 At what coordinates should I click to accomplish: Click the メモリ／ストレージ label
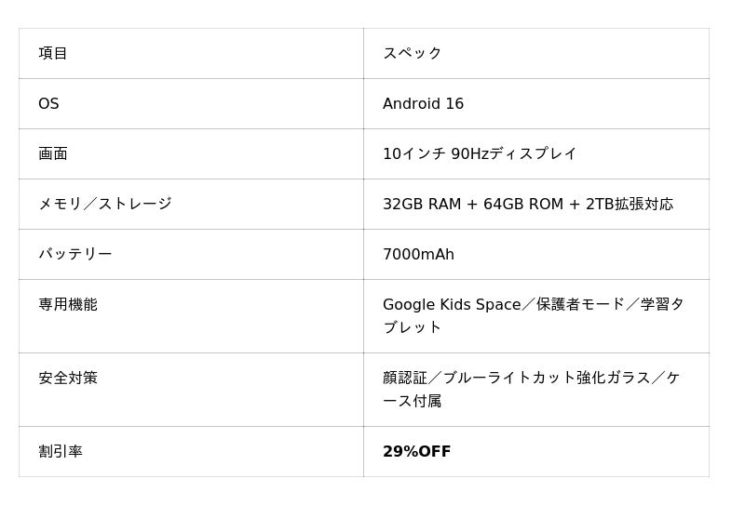(105, 204)
